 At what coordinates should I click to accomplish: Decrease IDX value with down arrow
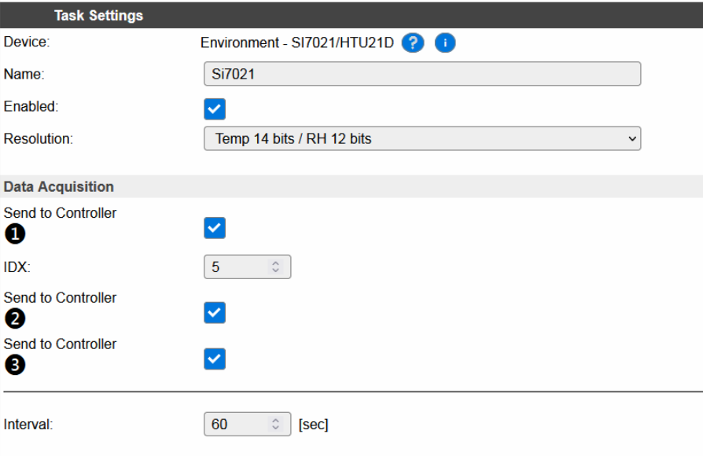276,270
